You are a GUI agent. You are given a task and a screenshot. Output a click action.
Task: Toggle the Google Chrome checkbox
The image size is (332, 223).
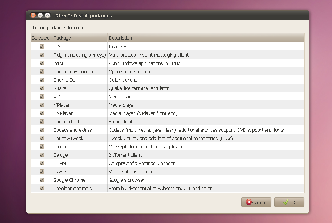42,180
